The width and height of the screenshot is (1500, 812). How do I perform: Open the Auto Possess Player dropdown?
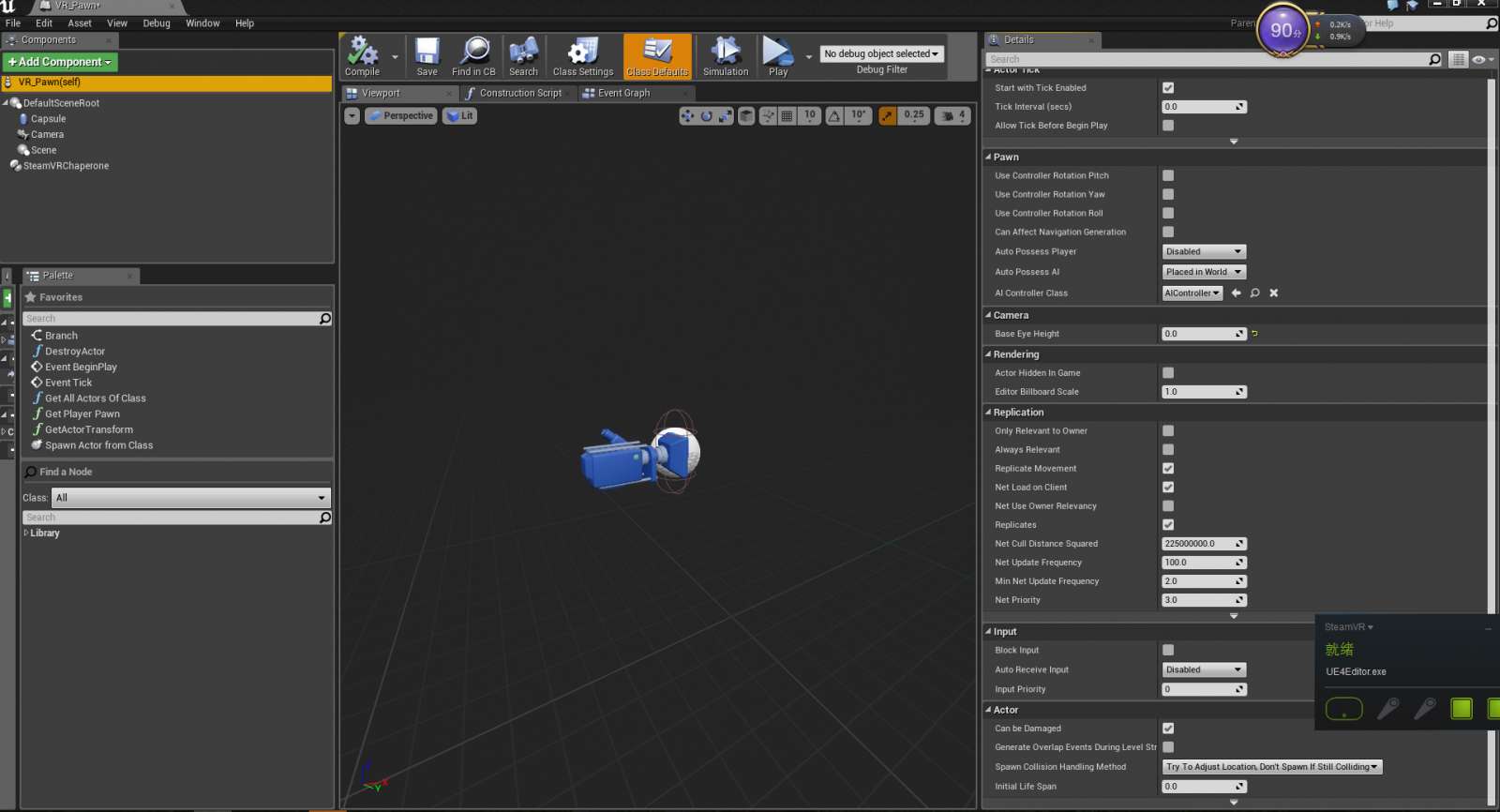(1204, 252)
